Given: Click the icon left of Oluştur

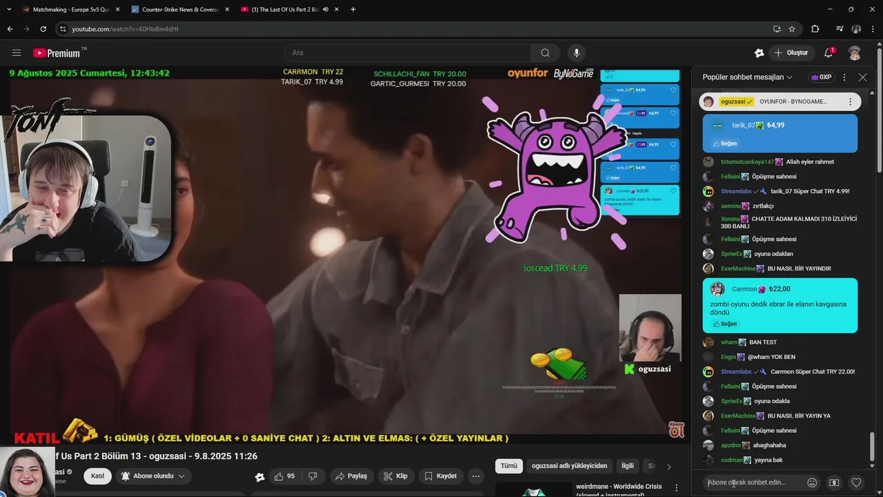Looking at the screenshot, I should (x=759, y=53).
